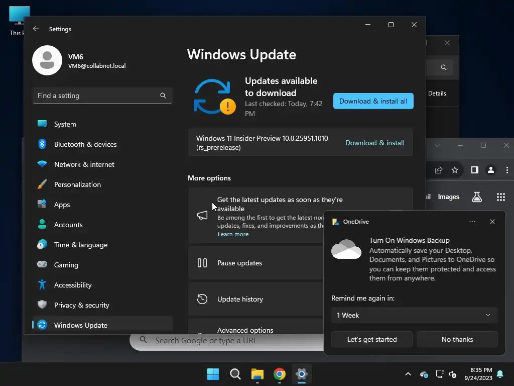Click the Gaming controller icon

[42, 264]
